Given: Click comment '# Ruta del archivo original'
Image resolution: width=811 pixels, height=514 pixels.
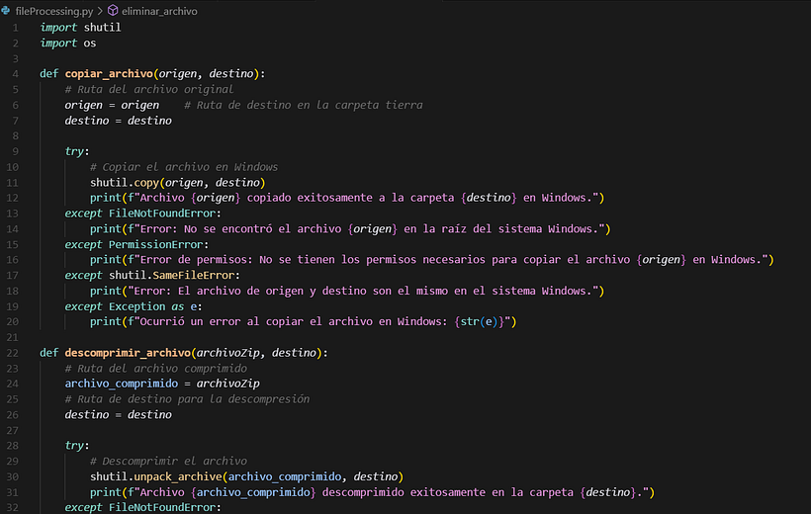Looking at the screenshot, I should 149,90.
